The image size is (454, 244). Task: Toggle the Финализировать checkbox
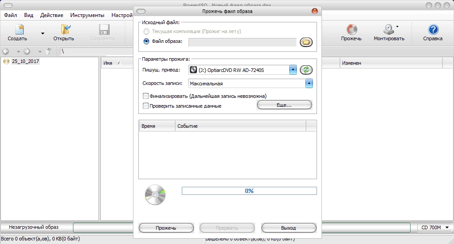click(x=146, y=96)
